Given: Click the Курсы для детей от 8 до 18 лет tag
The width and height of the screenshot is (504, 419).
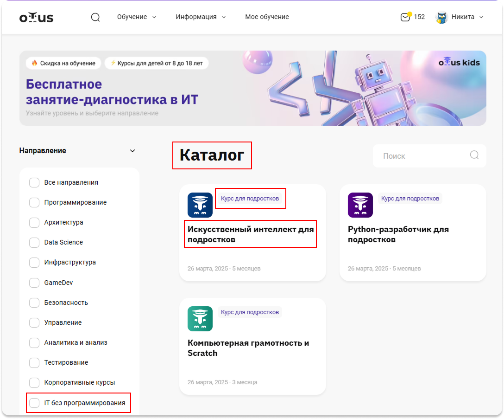Looking at the screenshot, I should pyautogui.click(x=157, y=63).
